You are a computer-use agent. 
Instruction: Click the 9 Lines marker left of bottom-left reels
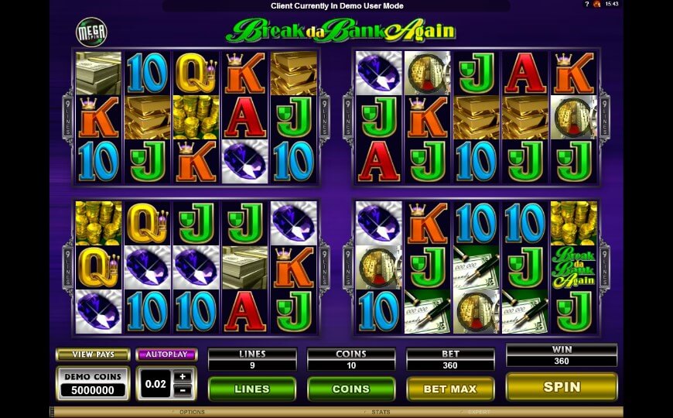(68, 267)
